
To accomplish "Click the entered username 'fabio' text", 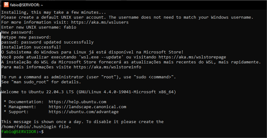I will click(x=70, y=27).
